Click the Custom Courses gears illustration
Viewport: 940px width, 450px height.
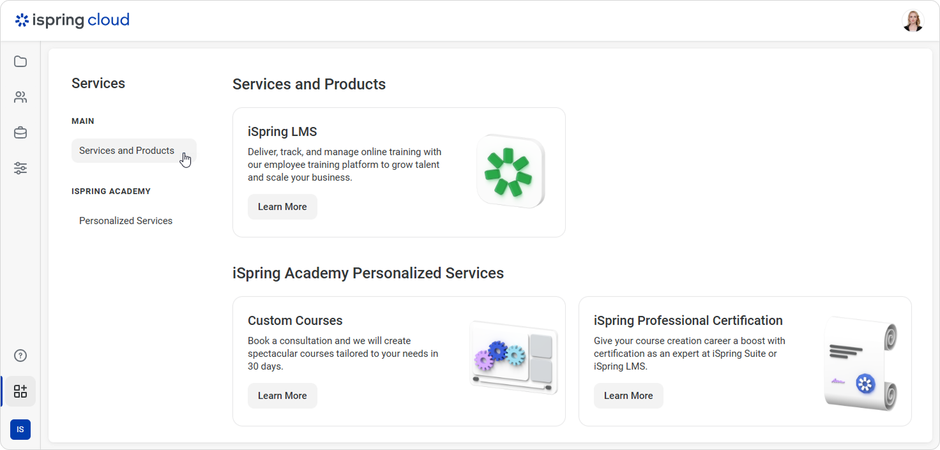click(513, 357)
